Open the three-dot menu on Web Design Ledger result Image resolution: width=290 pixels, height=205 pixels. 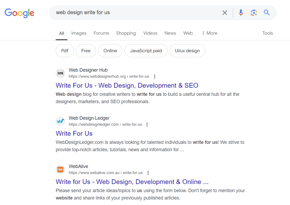(x=147, y=124)
